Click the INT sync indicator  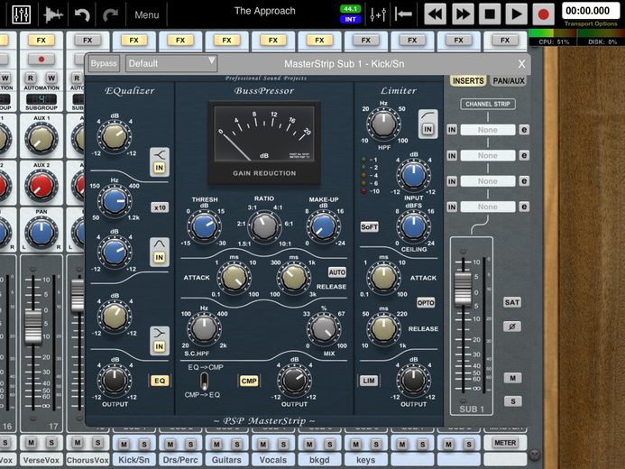(350, 19)
